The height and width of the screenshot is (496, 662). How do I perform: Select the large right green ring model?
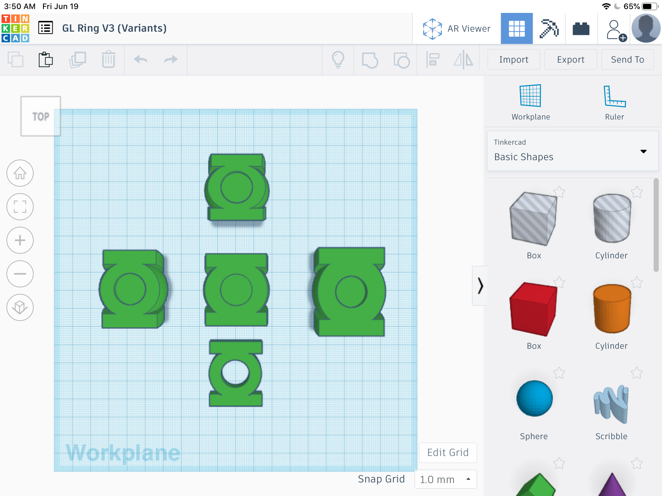[x=349, y=292]
